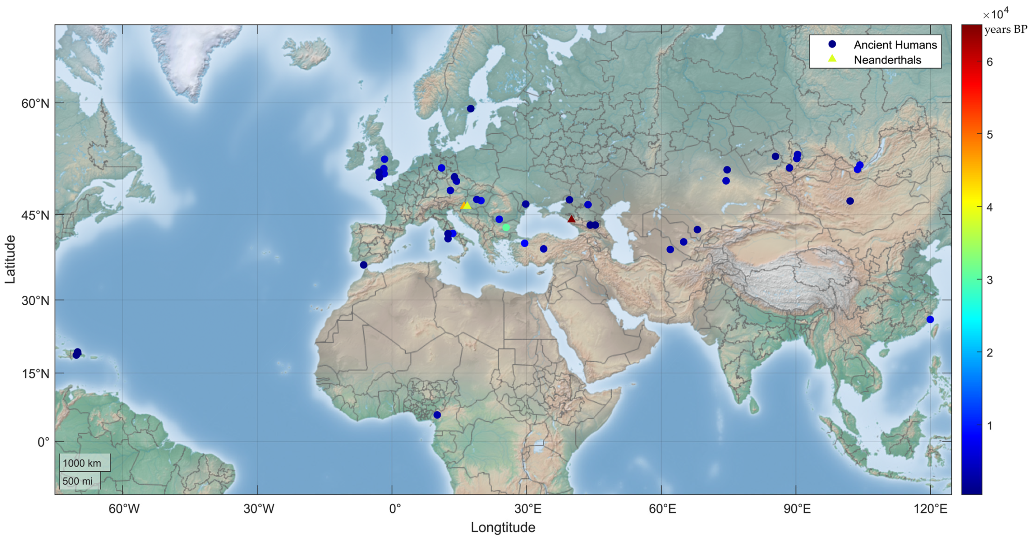The height and width of the screenshot is (540, 1031).
Task: Click the years BP colorbar label
Action: (1006, 30)
